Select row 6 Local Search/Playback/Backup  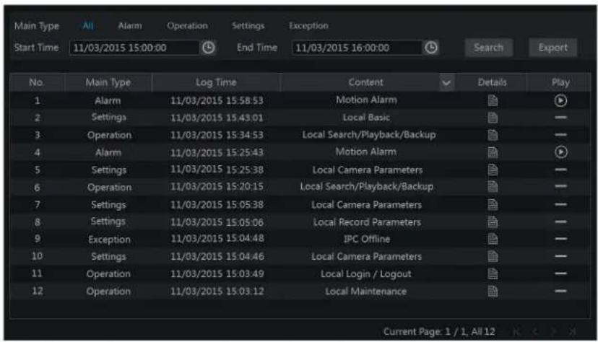[x=300, y=187]
